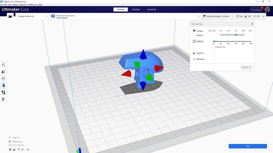
Task: Click the red right-pointing axis arrow handle
Action: coord(159,68)
